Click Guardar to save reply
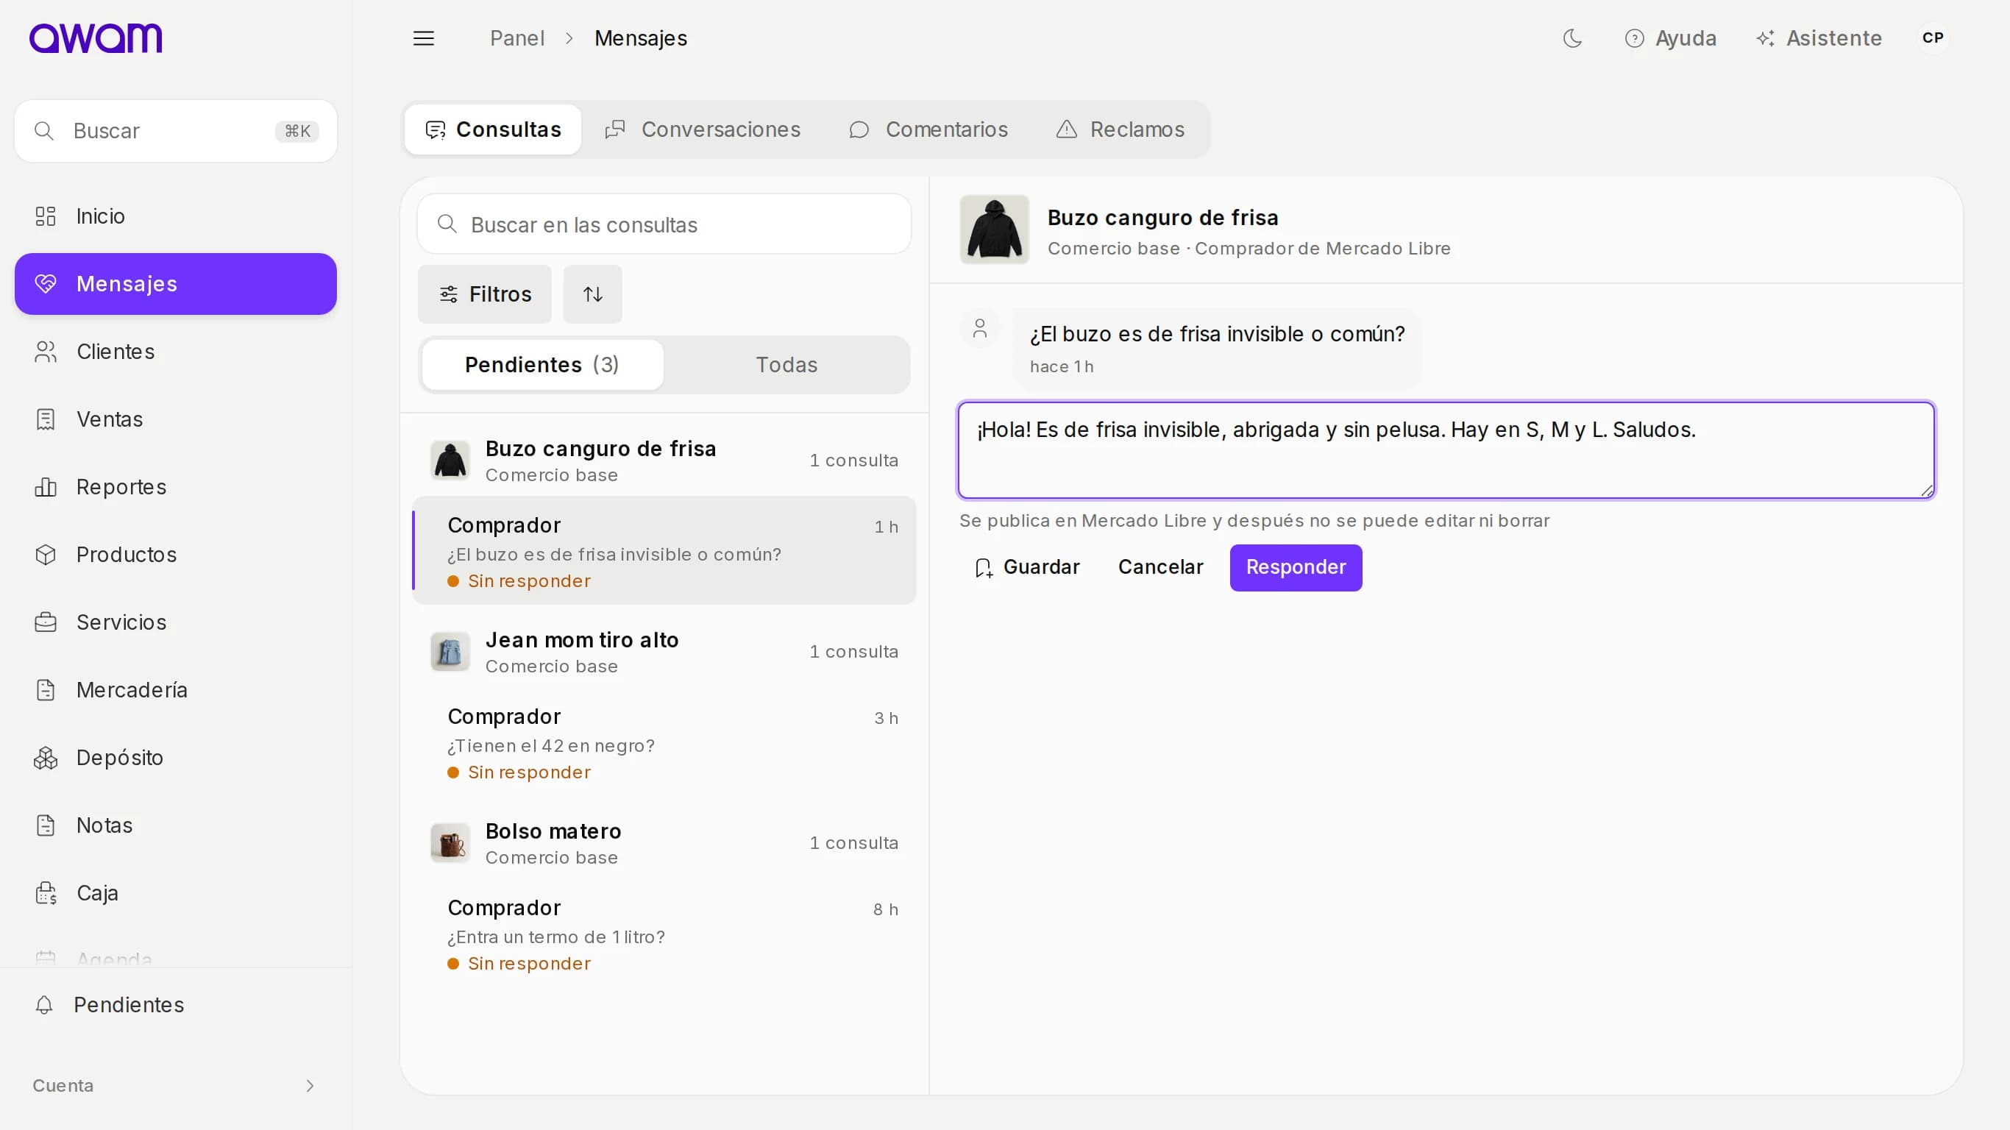This screenshot has width=2010, height=1130. click(1027, 567)
